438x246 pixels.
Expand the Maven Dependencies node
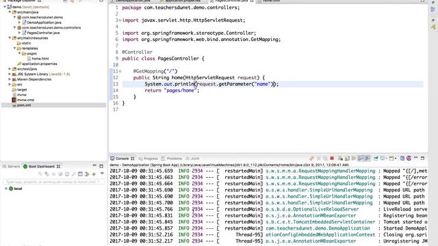click(x=10, y=79)
